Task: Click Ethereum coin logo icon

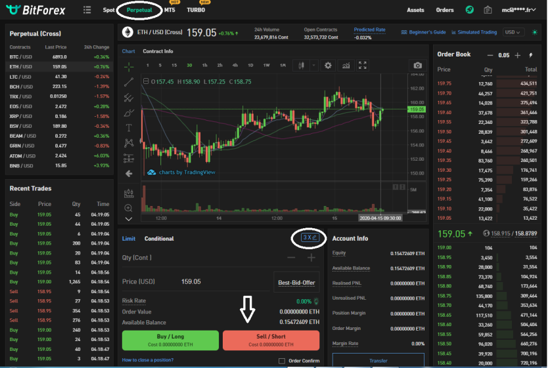Action: pos(127,32)
